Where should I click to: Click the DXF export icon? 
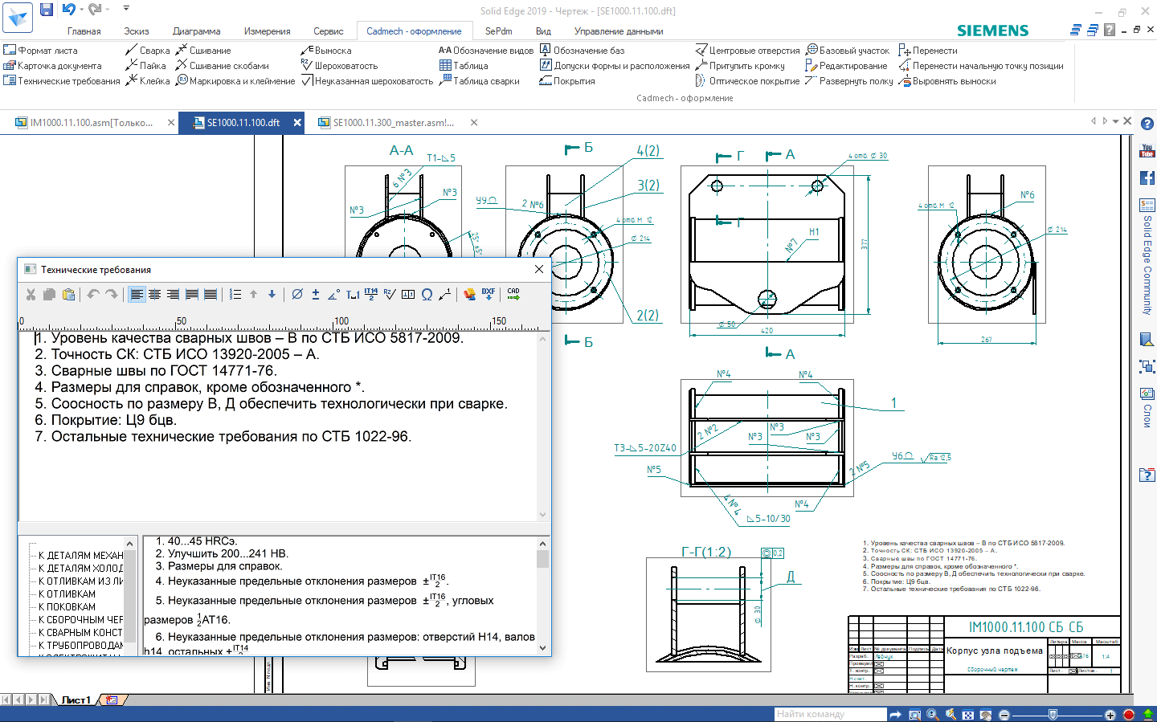pyautogui.click(x=489, y=295)
